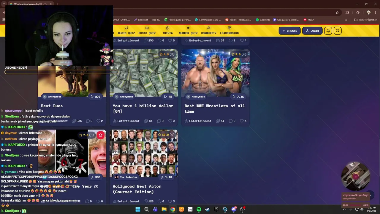This screenshot has height=214, width=380.
Task: Open Windows taskbar search
Action: pyautogui.click(x=146, y=209)
